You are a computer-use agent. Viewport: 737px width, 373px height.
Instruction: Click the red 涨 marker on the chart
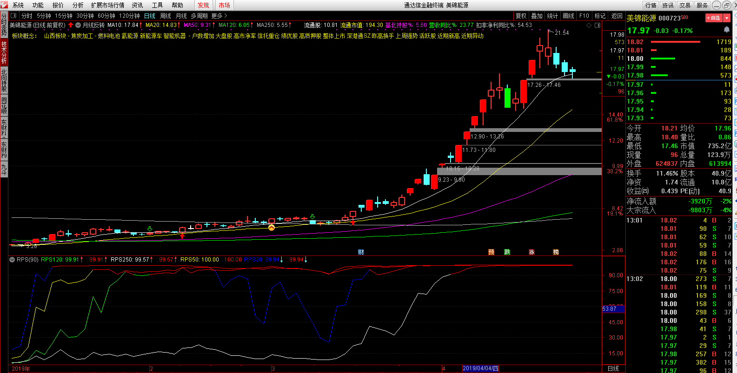pyautogui.click(x=531, y=252)
